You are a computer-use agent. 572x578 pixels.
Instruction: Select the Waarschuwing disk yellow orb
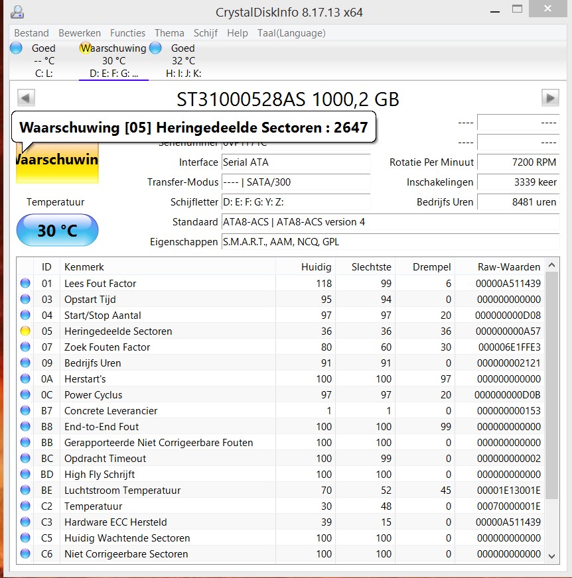click(x=85, y=48)
